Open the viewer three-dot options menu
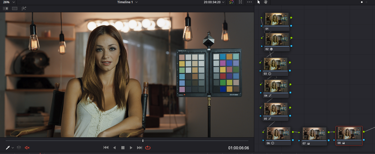This screenshot has width=375, height=154. point(249,2)
